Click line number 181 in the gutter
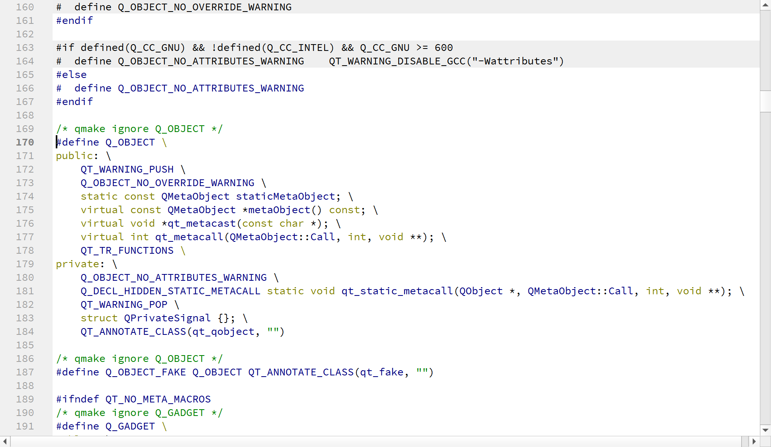Screen dimensions: 771x447 point(25,291)
